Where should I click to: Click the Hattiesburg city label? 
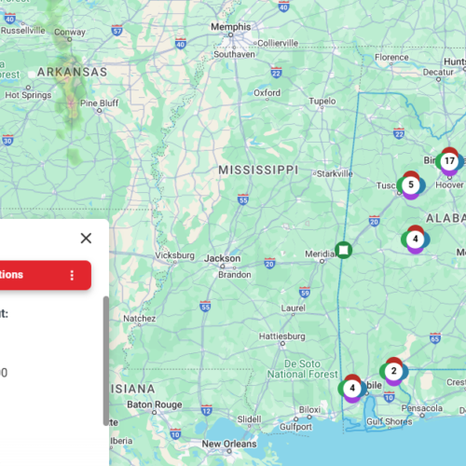(x=282, y=336)
